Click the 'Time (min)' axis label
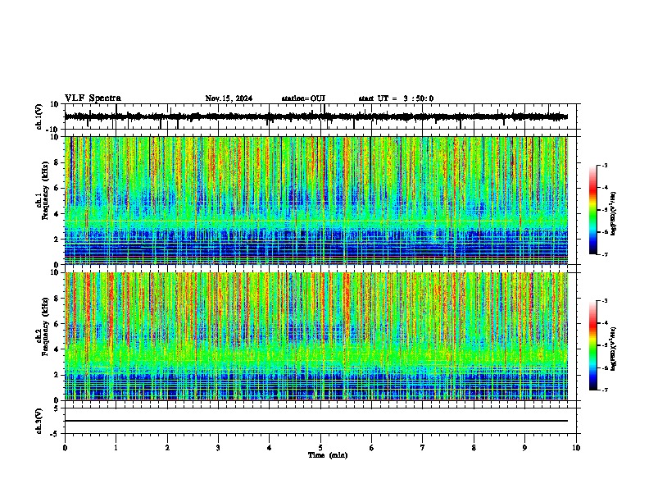Image resolution: width=649 pixels, height=502 pixels. click(328, 455)
